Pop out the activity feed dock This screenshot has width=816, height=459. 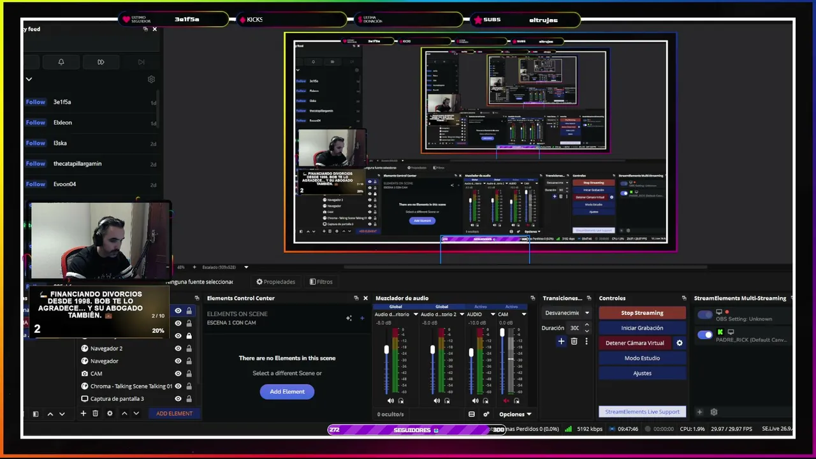pyautogui.click(x=145, y=29)
